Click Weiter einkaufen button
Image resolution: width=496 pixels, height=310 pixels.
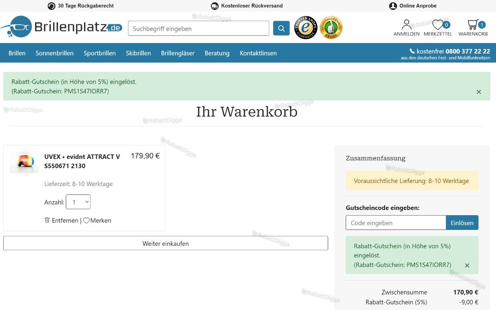click(x=165, y=243)
